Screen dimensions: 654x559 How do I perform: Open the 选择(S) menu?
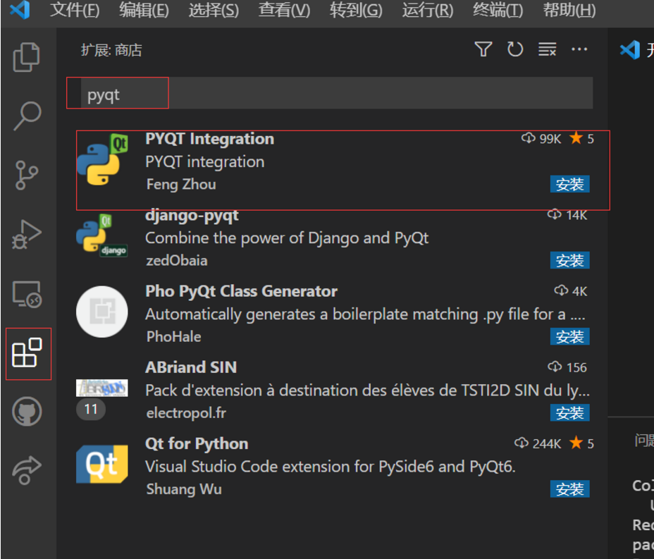tap(214, 10)
